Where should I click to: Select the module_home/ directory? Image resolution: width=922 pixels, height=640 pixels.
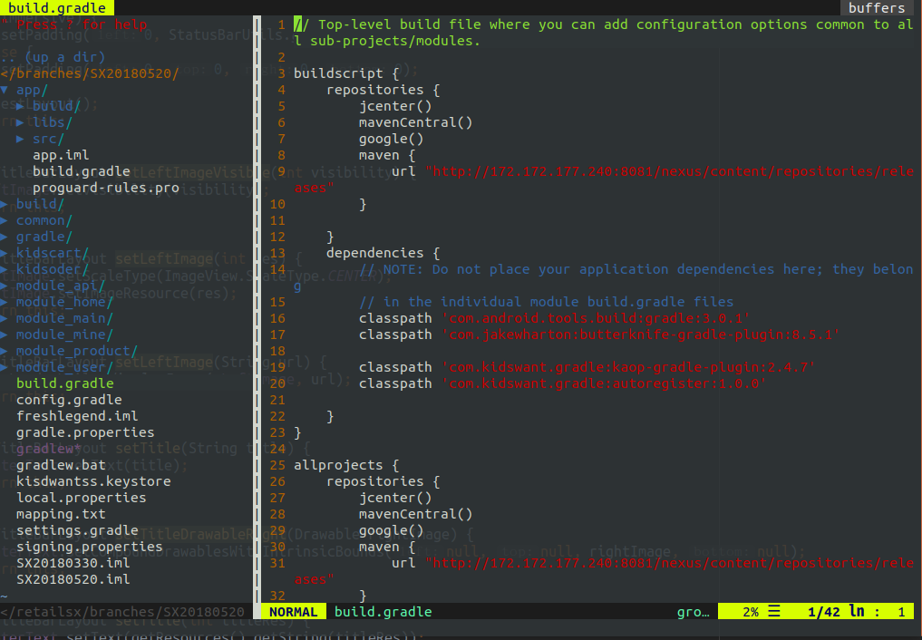pyautogui.click(x=64, y=302)
